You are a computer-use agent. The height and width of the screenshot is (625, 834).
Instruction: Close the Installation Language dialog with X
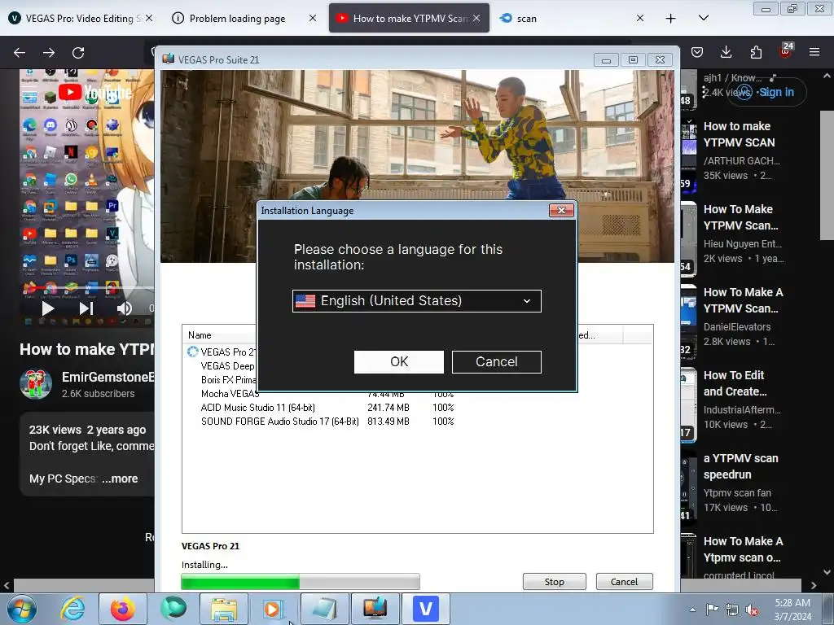point(561,211)
